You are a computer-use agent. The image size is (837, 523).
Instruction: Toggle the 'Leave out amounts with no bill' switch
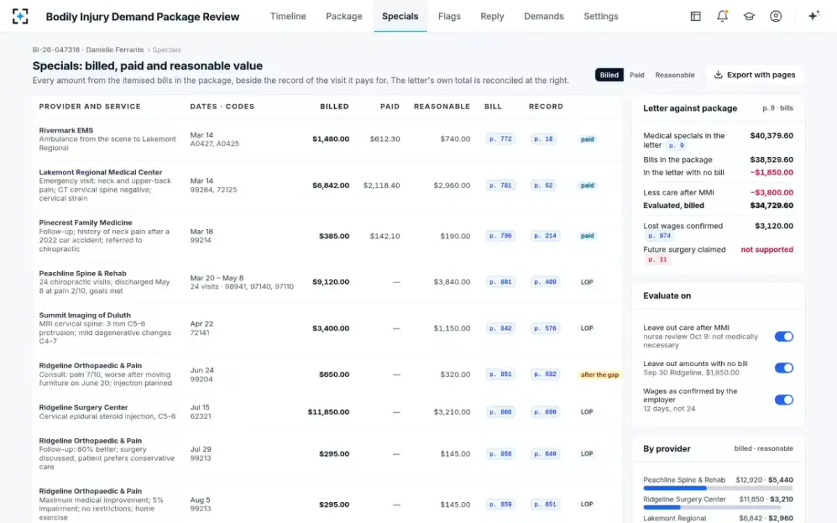point(784,367)
